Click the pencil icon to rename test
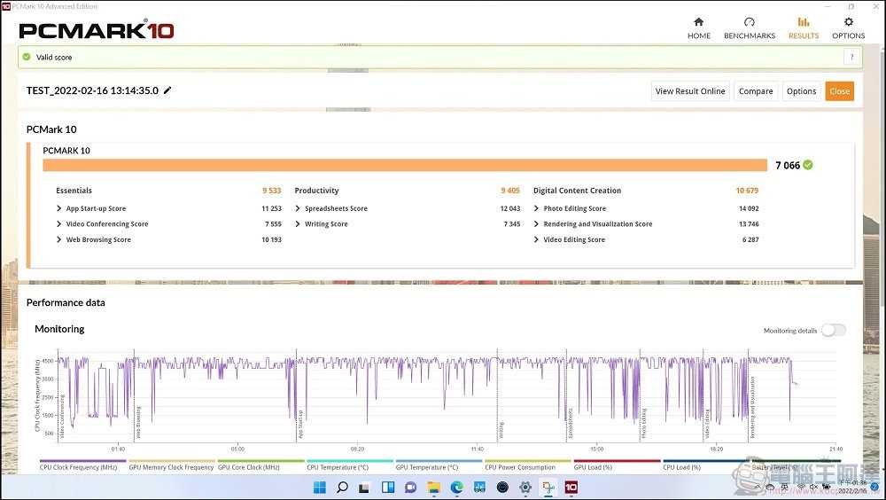 pos(168,90)
